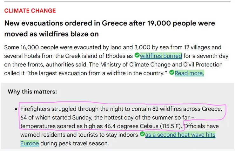Click the sentence "Officials have warned residents"
Image resolution: width=235 pixels, height=151 pixels.
pos(201,126)
